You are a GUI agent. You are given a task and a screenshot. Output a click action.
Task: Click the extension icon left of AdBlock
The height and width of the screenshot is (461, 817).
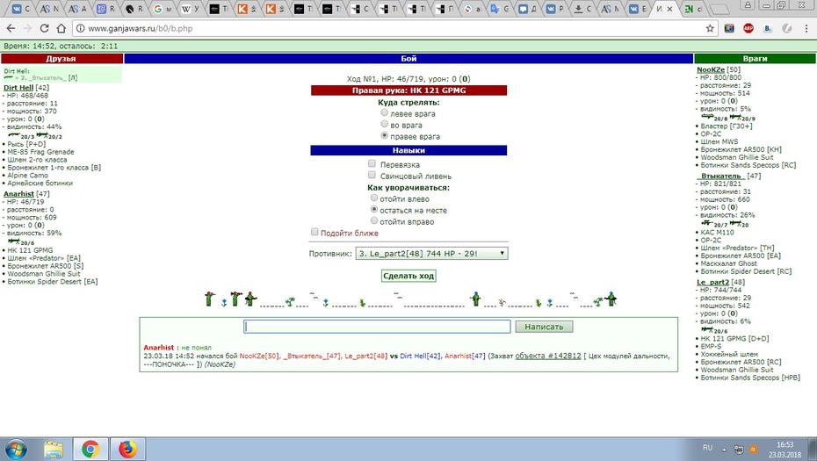(729, 29)
